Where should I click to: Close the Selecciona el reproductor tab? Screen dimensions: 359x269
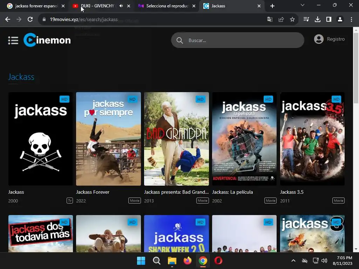(194, 6)
